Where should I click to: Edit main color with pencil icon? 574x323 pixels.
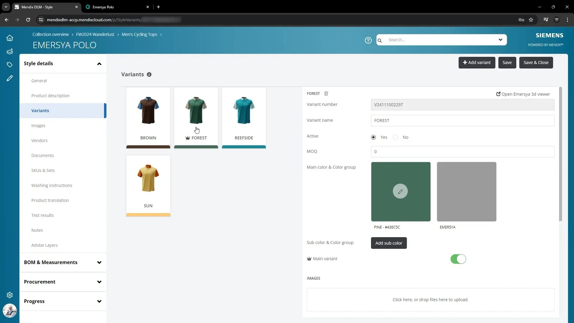tap(400, 191)
